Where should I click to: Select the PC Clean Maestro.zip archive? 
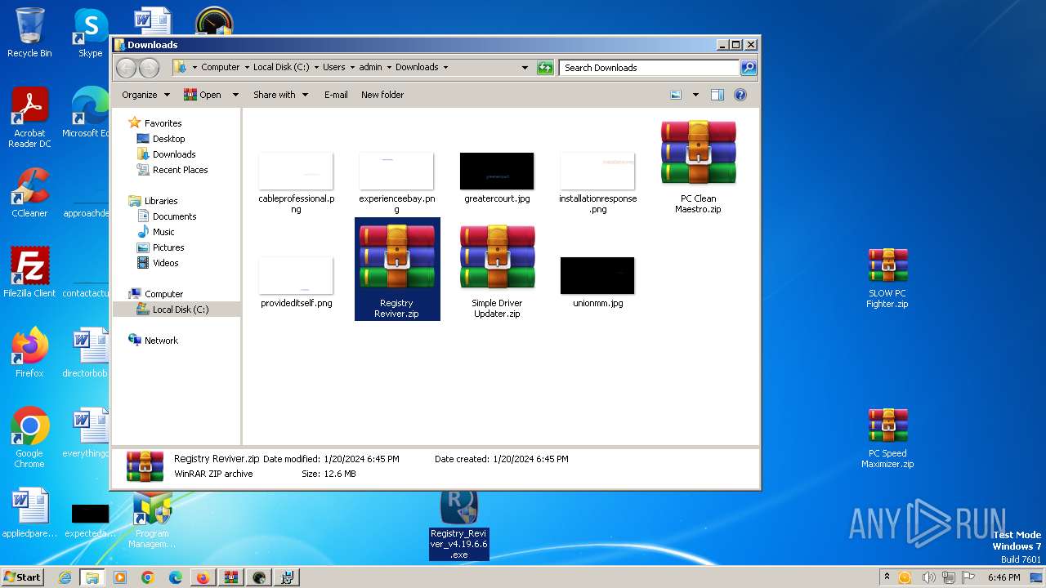(698, 167)
